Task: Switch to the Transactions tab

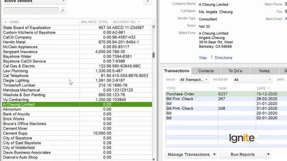Action: tap(176, 71)
